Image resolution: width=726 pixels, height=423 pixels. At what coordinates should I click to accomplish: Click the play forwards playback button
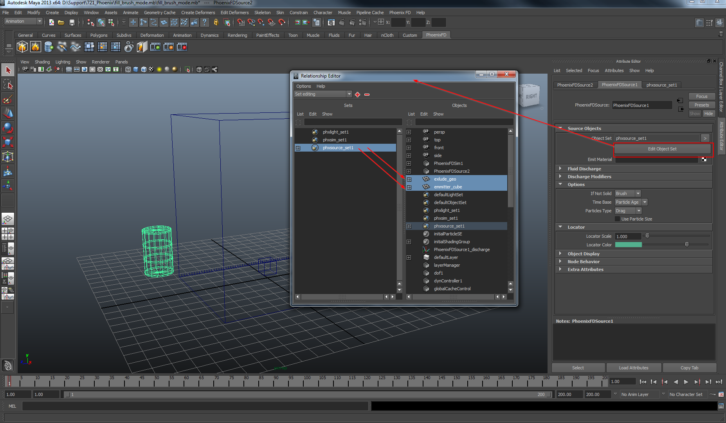coord(686,382)
